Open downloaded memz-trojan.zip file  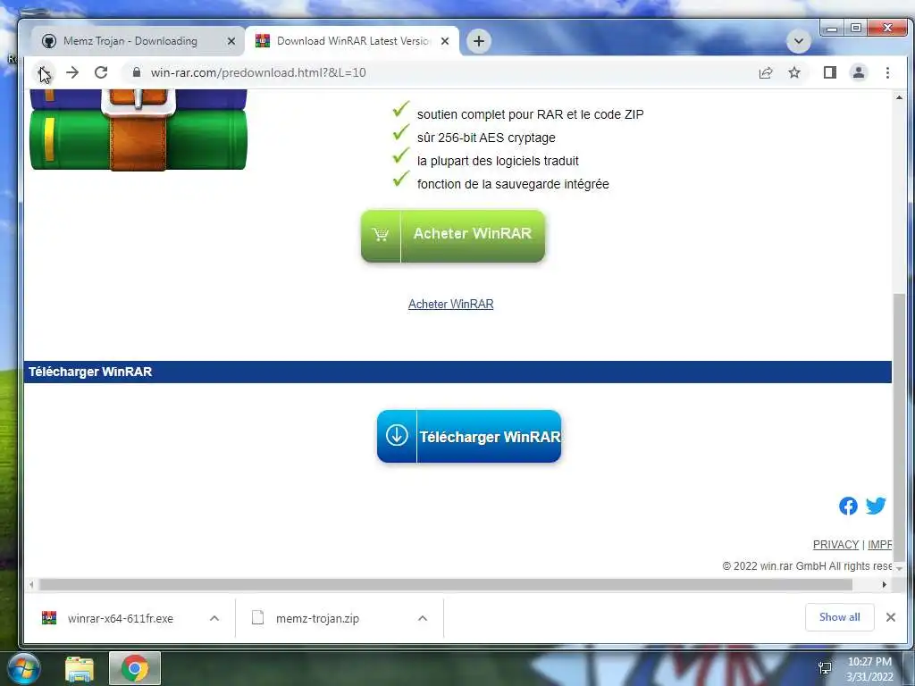[317, 618]
